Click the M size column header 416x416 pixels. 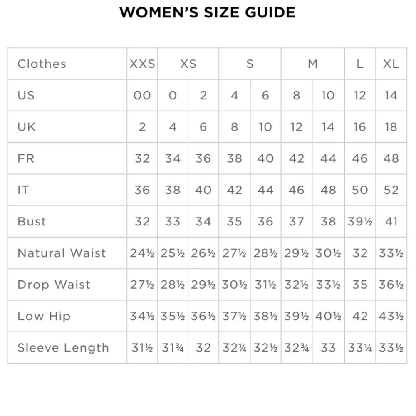pos(312,64)
